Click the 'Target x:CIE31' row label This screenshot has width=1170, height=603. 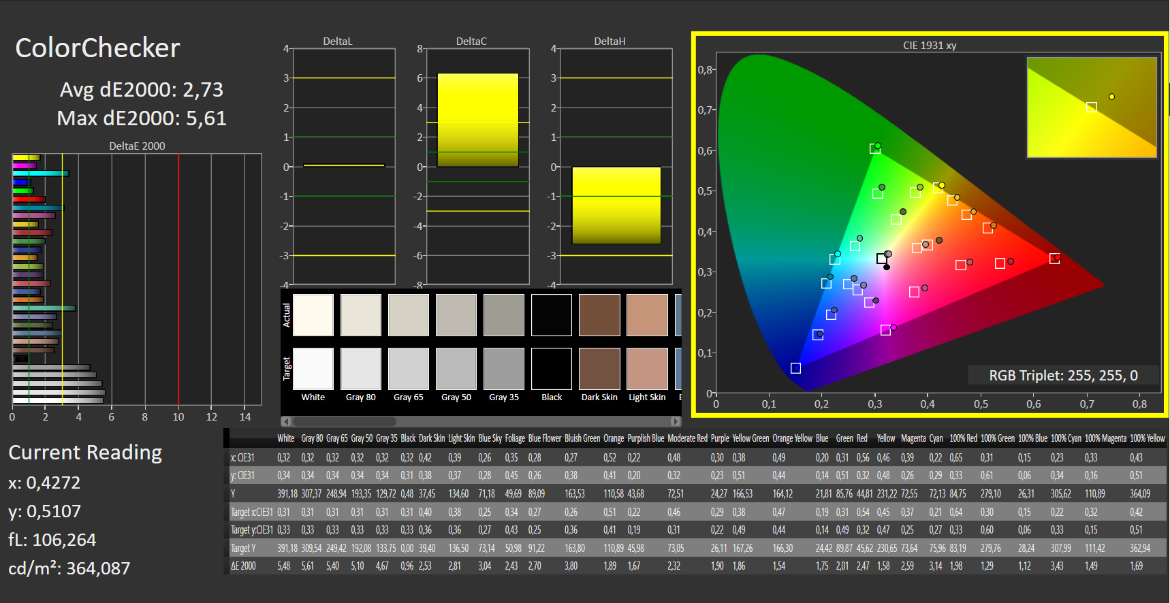pyautogui.click(x=252, y=512)
